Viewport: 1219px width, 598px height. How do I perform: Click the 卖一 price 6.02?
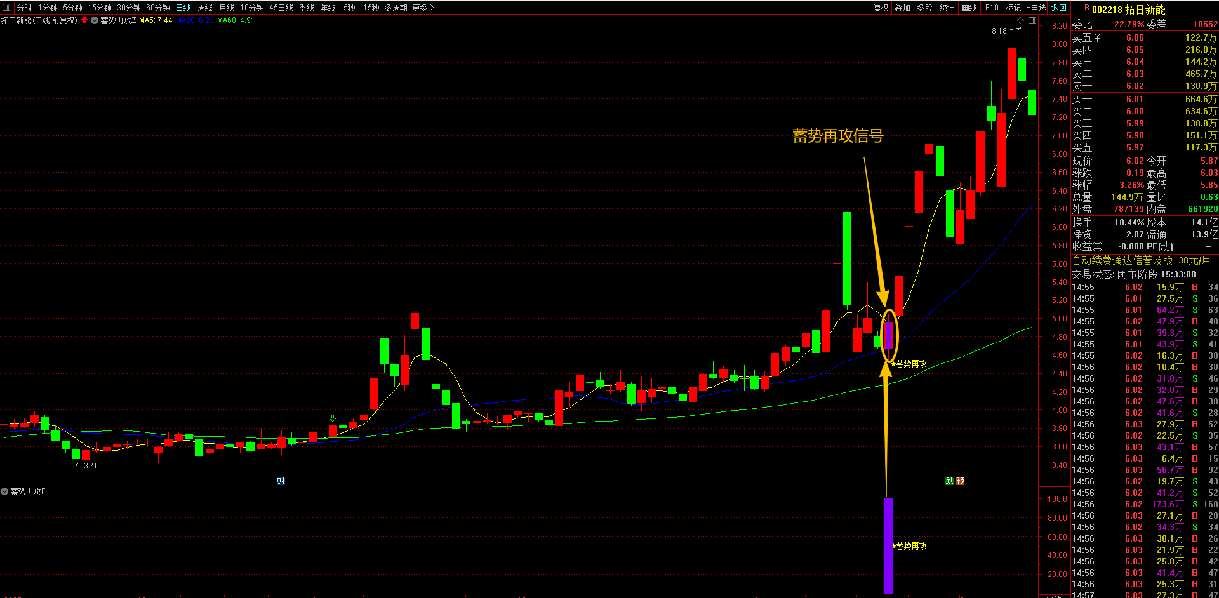point(1135,86)
